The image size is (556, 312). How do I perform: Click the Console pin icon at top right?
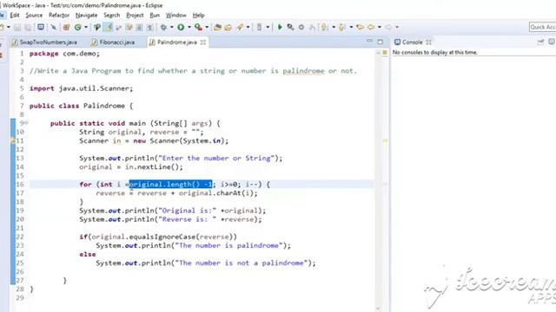(x=540, y=42)
